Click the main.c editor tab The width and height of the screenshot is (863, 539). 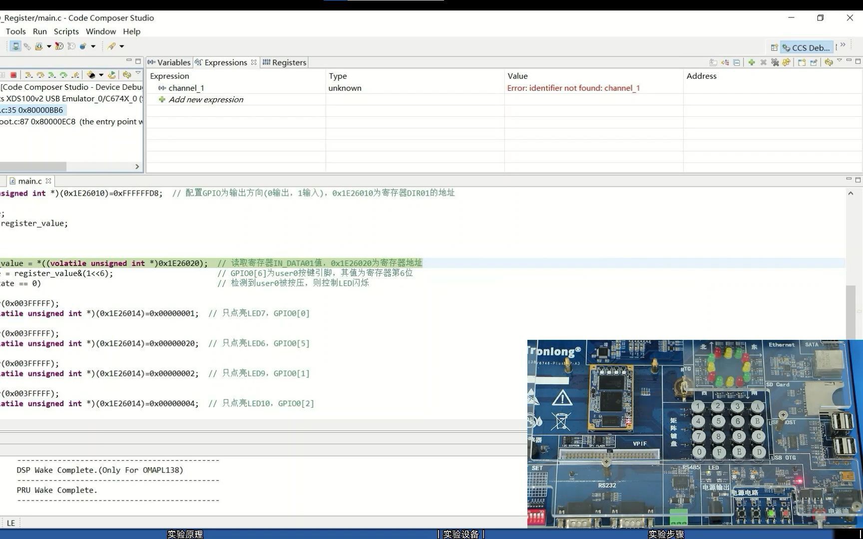29,181
